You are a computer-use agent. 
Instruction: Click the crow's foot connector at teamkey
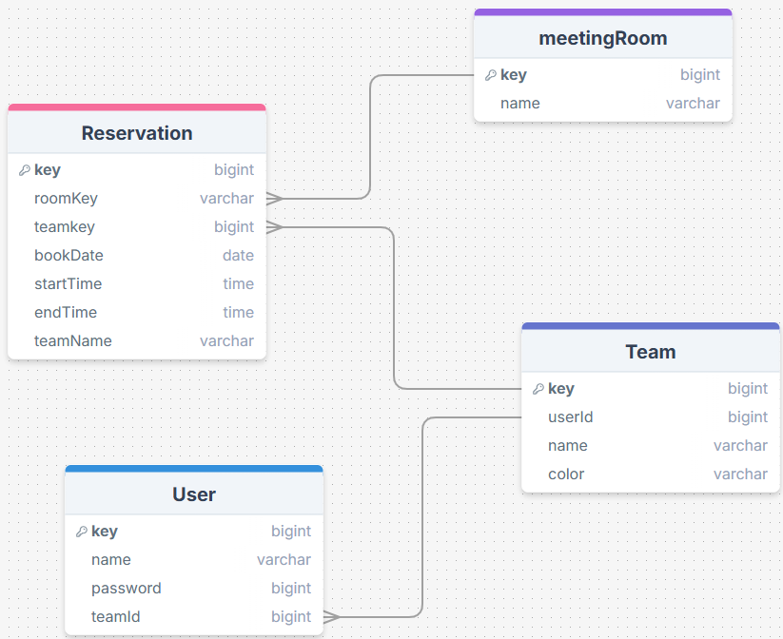pyautogui.click(x=275, y=227)
